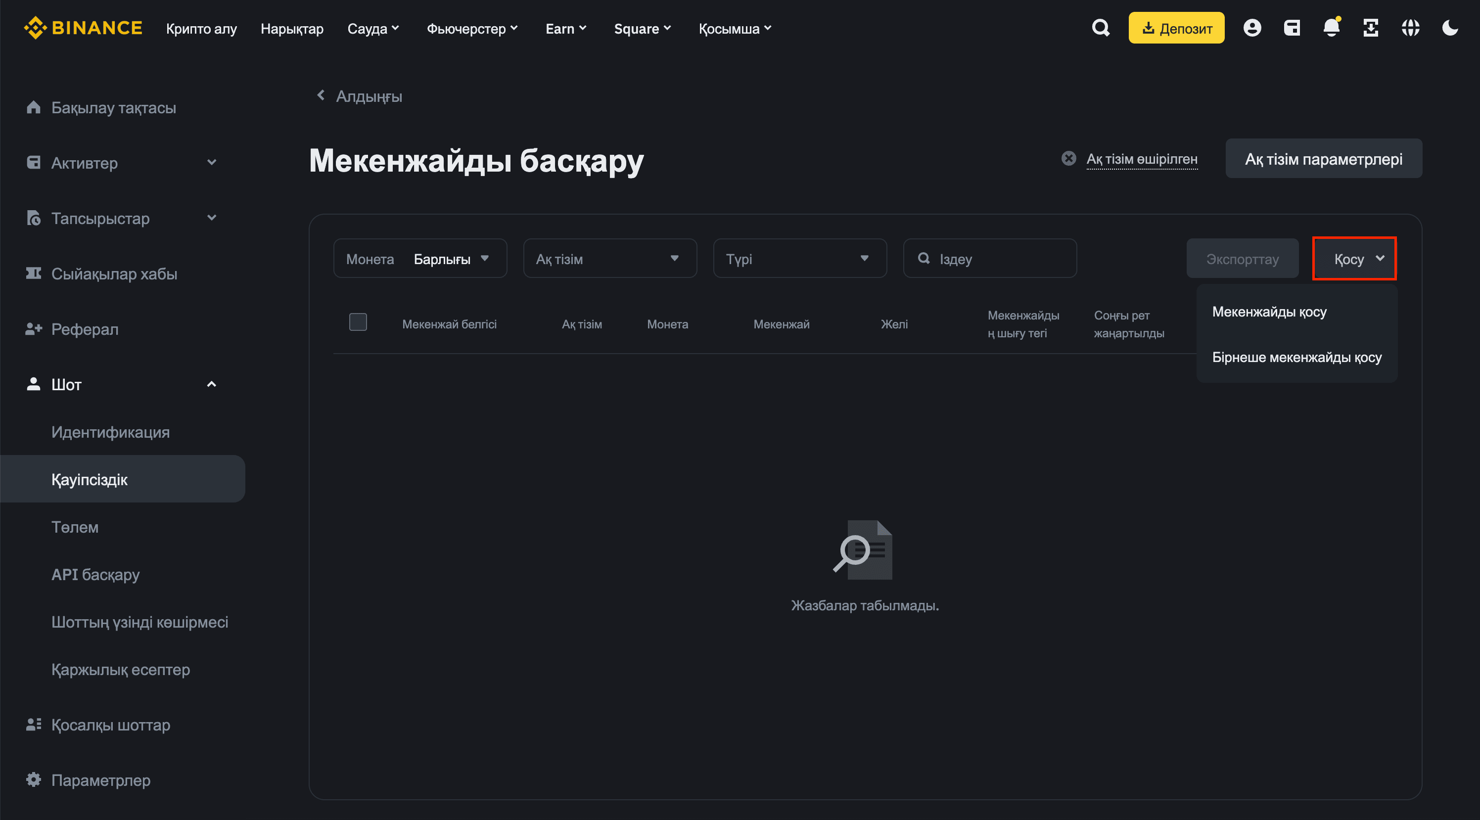Click the search magnifier icon in header
This screenshot has width=1480, height=820.
tap(1100, 28)
